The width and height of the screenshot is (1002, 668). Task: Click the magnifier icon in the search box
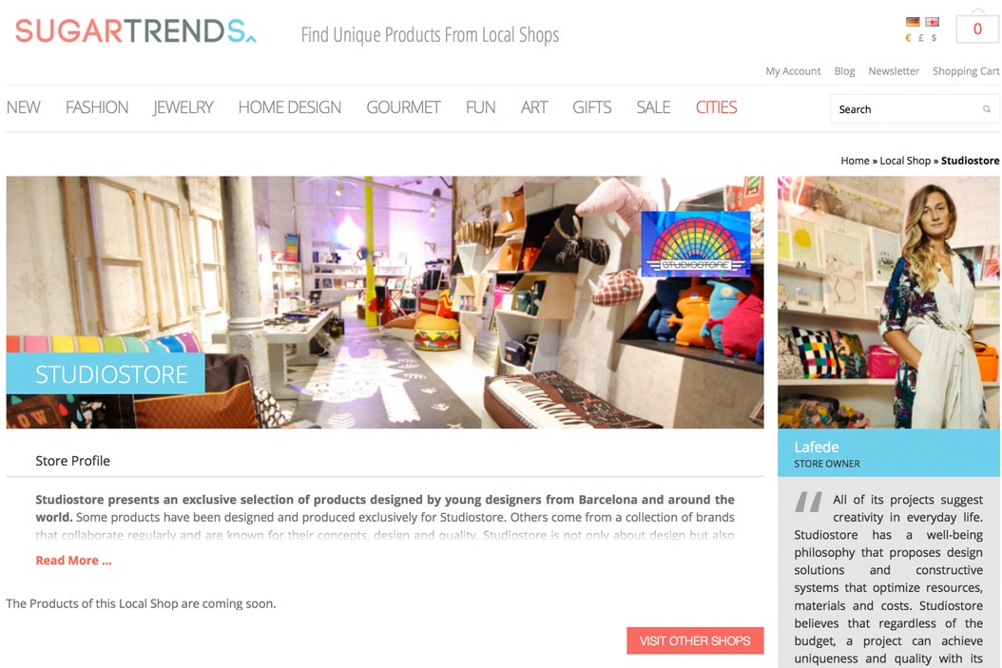point(987,109)
